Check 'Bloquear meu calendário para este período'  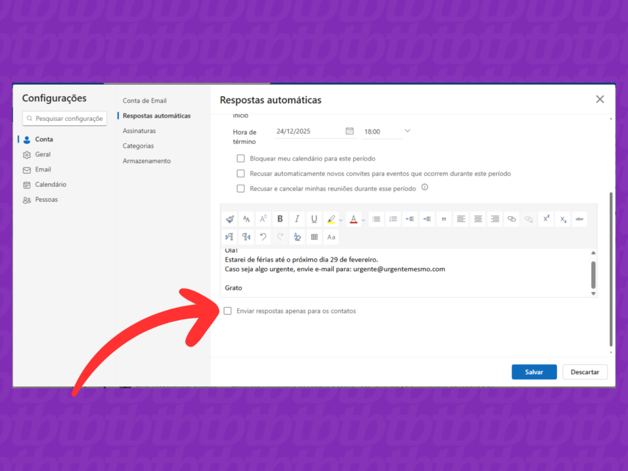click(x=241, y=158)
